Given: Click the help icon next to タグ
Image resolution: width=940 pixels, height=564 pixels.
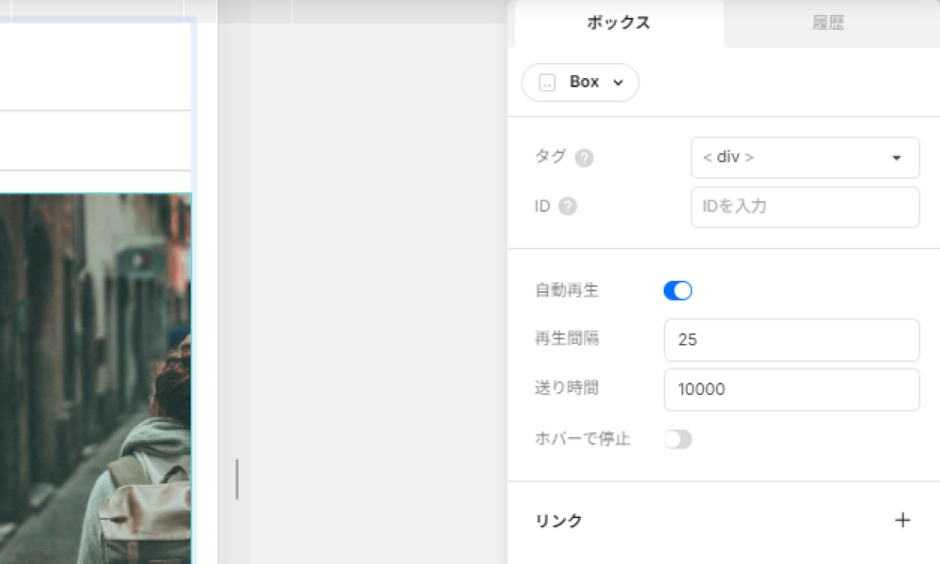Looking at the screenshot, I should pos(584,158).
